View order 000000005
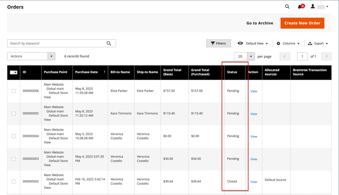The height and width of the screenshot is (195, 339). tap(254, 114)
